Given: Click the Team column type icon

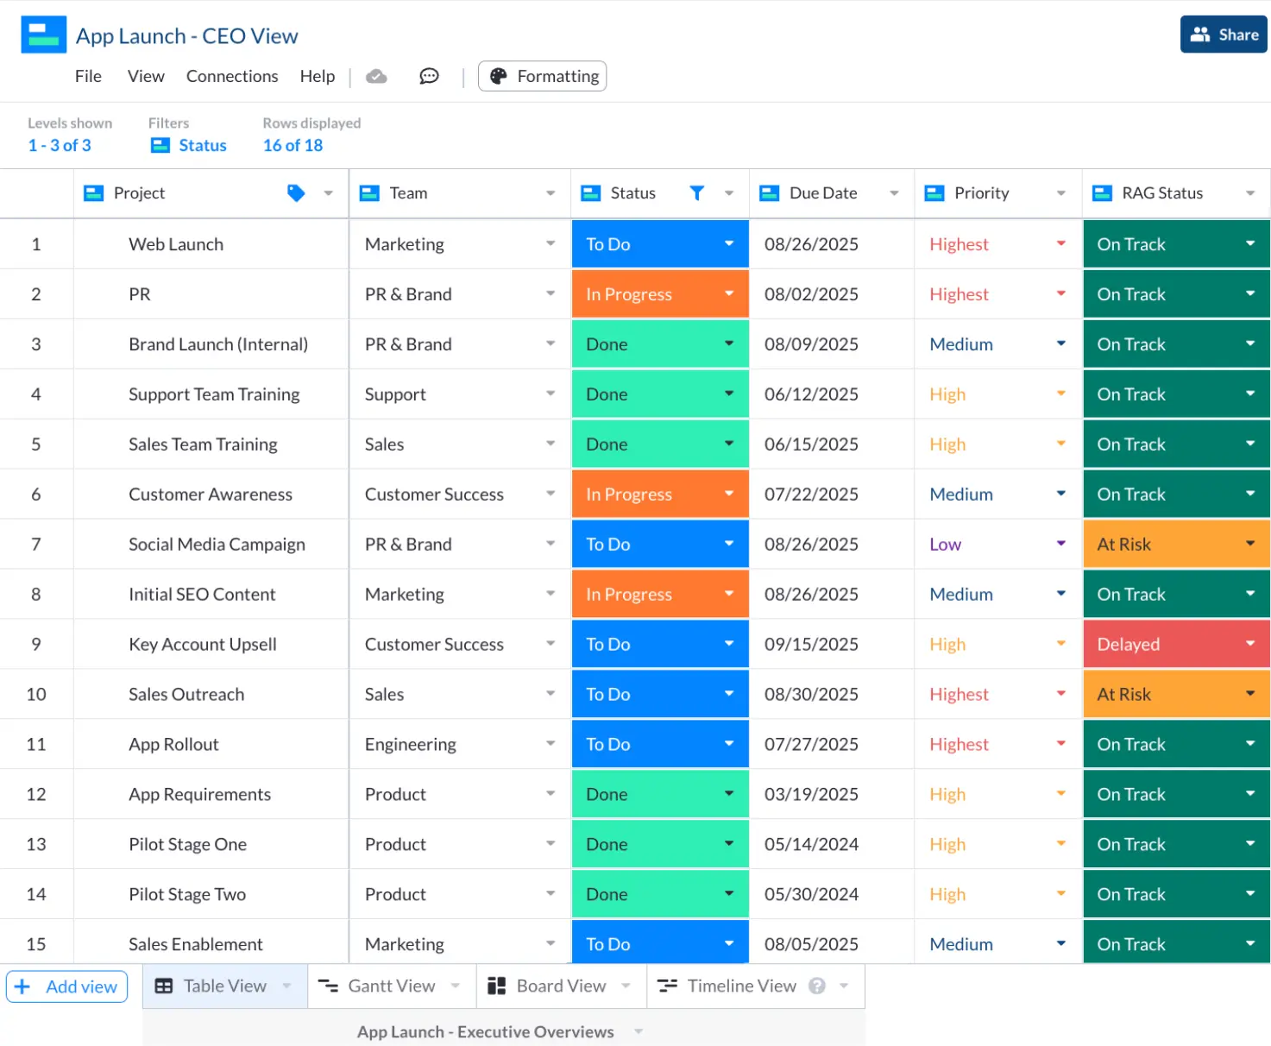Looking at the screenshot, I should 369,192.
